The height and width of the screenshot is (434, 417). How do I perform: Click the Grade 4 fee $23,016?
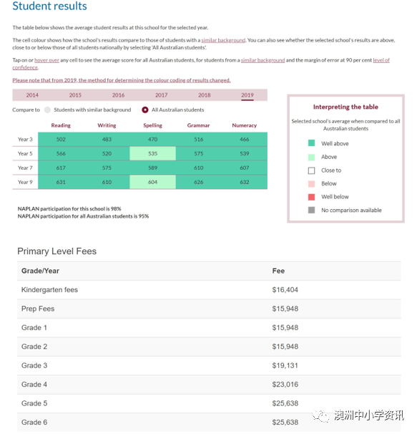(285, 385)
